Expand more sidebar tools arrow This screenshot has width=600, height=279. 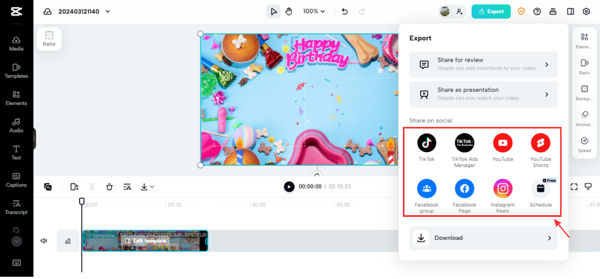tap(16, 241)
